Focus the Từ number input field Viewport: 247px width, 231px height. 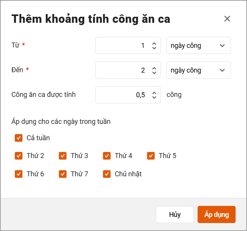122,46
